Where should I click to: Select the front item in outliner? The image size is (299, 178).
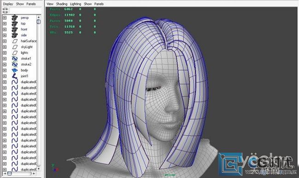click(x=24, y=29)
